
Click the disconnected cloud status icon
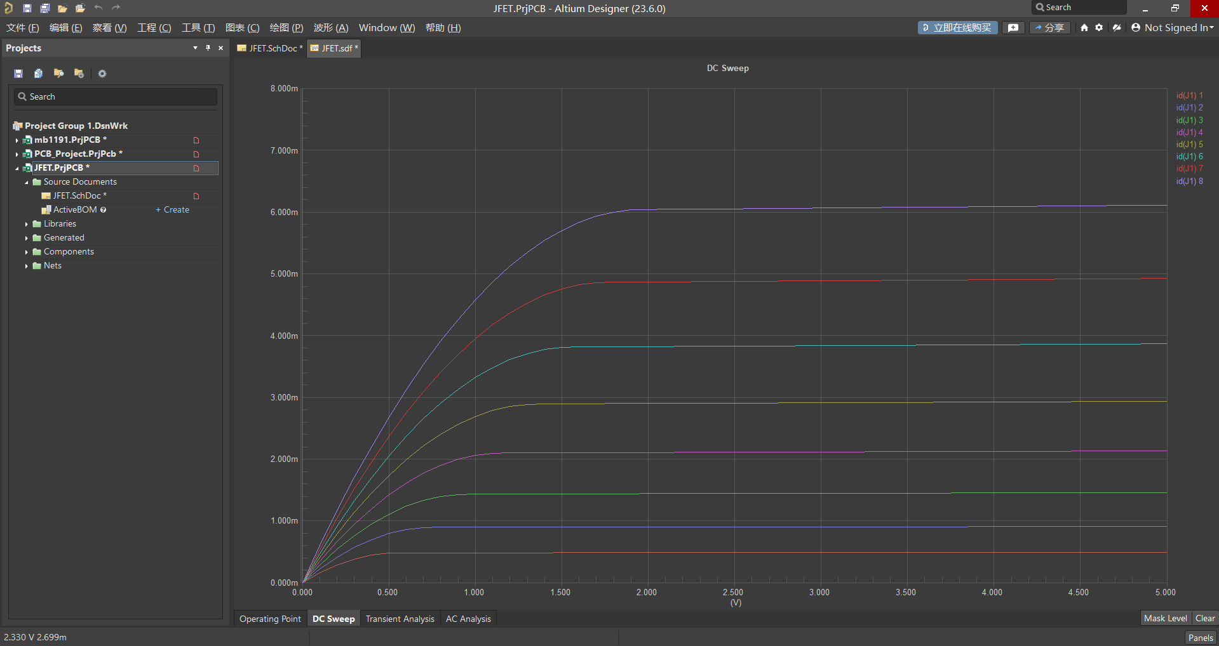(1117, 28)
